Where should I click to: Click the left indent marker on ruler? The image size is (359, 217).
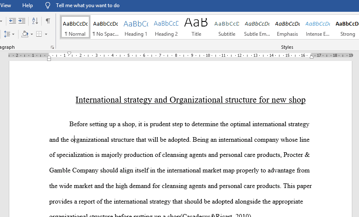[x=49, y=58]
